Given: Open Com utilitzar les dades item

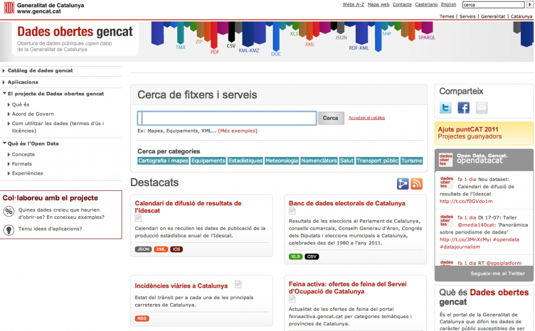Looking at the screenshot, I should (x=57, y=127).
